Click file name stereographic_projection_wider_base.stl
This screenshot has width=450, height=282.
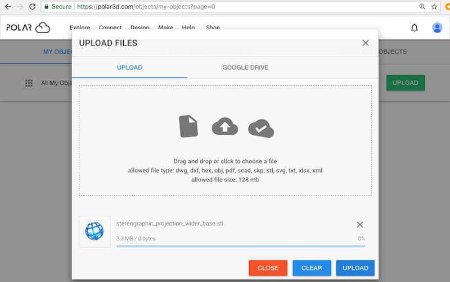[x=170, y=224]
